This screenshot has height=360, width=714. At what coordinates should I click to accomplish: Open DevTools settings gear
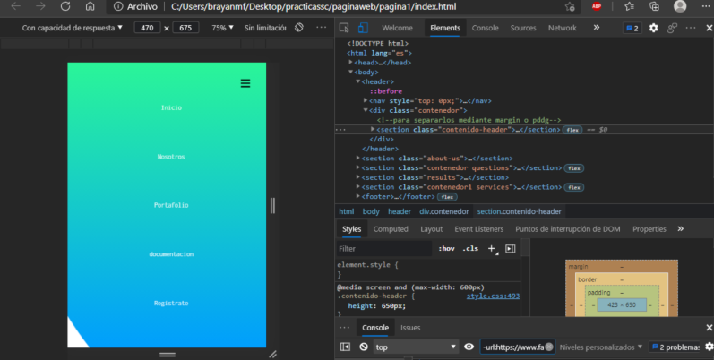pos(653,28)
